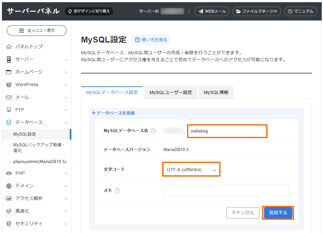Click the Homepage window icon

9,72
